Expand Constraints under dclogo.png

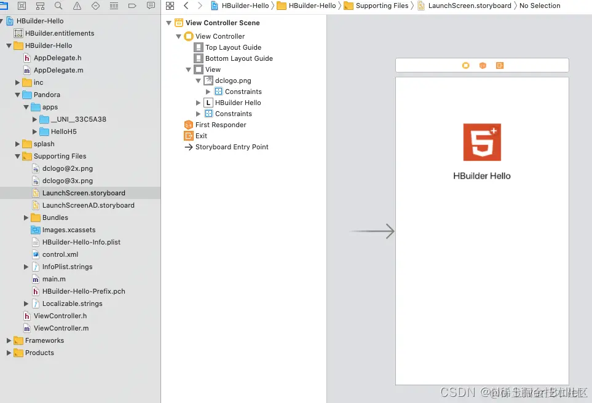[208, 92]
